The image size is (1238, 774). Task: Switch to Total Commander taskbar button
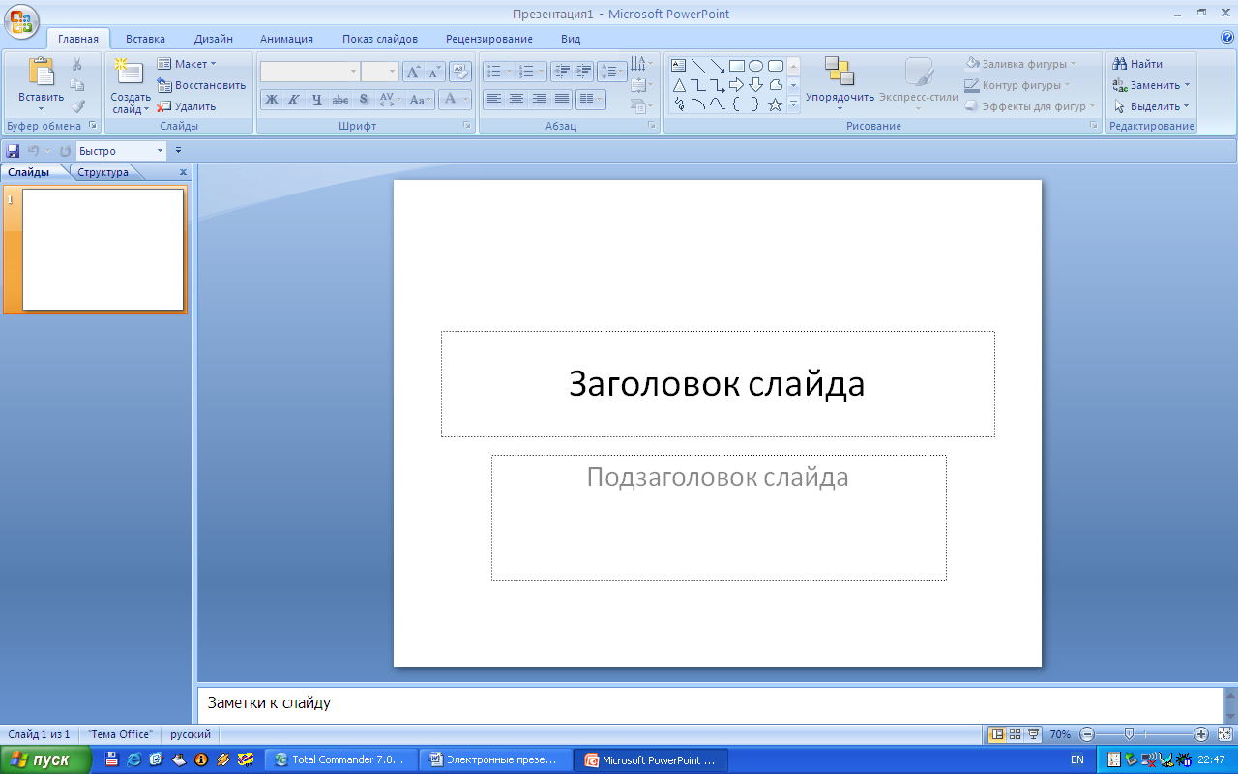point(341,759)
